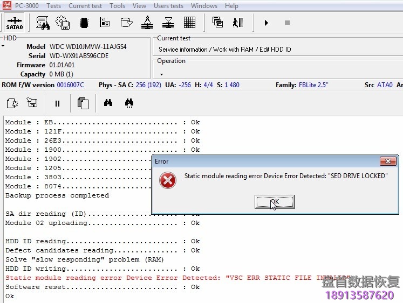Click the grid table icon in main toolbar
403x303 pixels.
[x=189, y=23]
